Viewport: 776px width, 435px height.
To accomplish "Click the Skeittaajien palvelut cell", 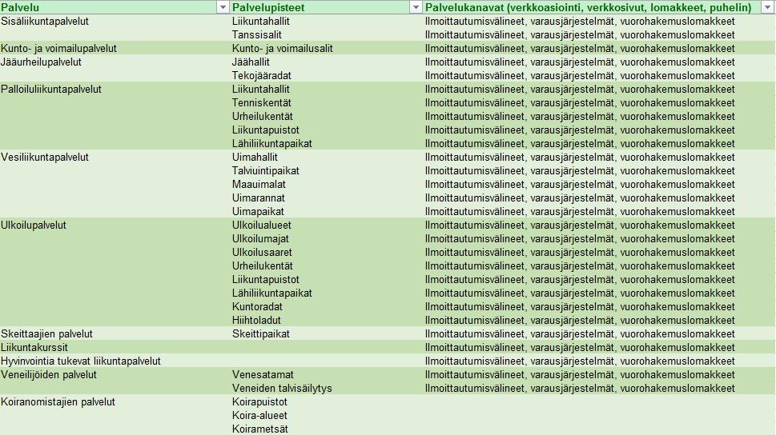I will (x=115, y=333).
